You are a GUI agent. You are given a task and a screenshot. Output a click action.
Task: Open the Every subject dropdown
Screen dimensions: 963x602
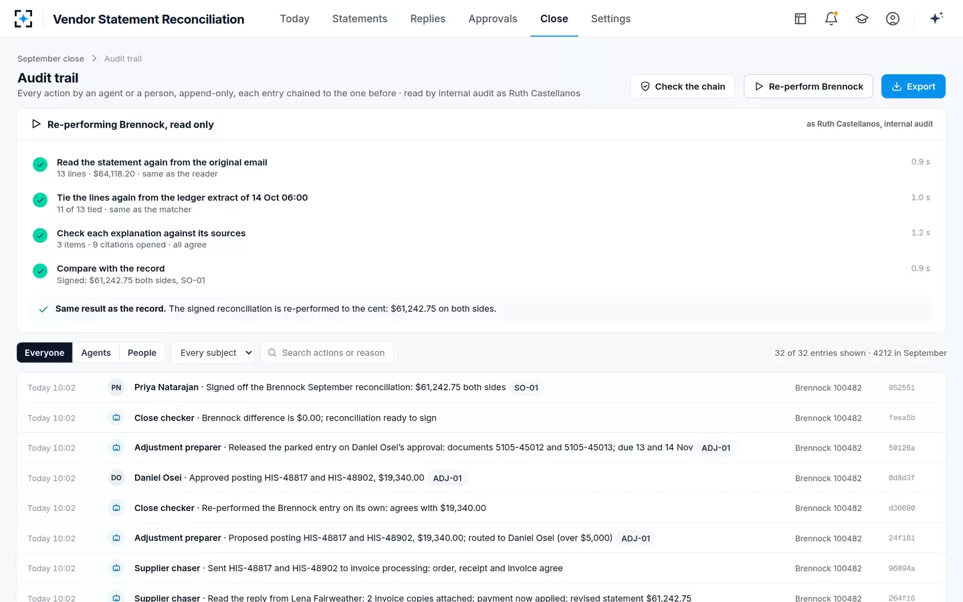(213, 353)
